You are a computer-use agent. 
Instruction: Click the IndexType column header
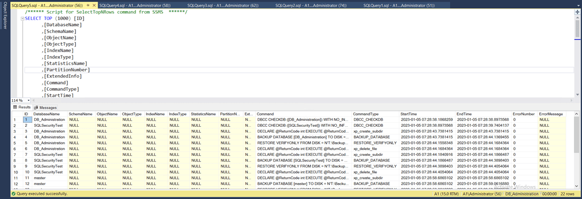click(x=179, y=114)
